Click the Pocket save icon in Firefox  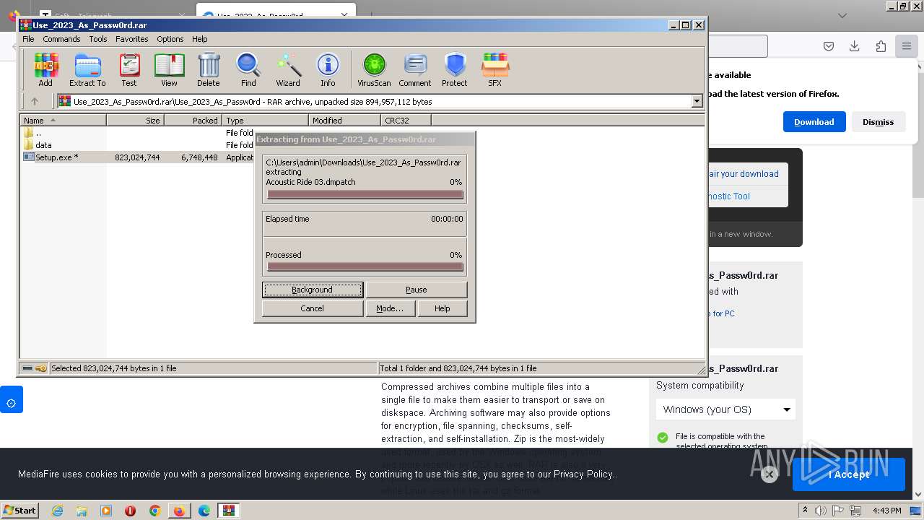(829, 46)
